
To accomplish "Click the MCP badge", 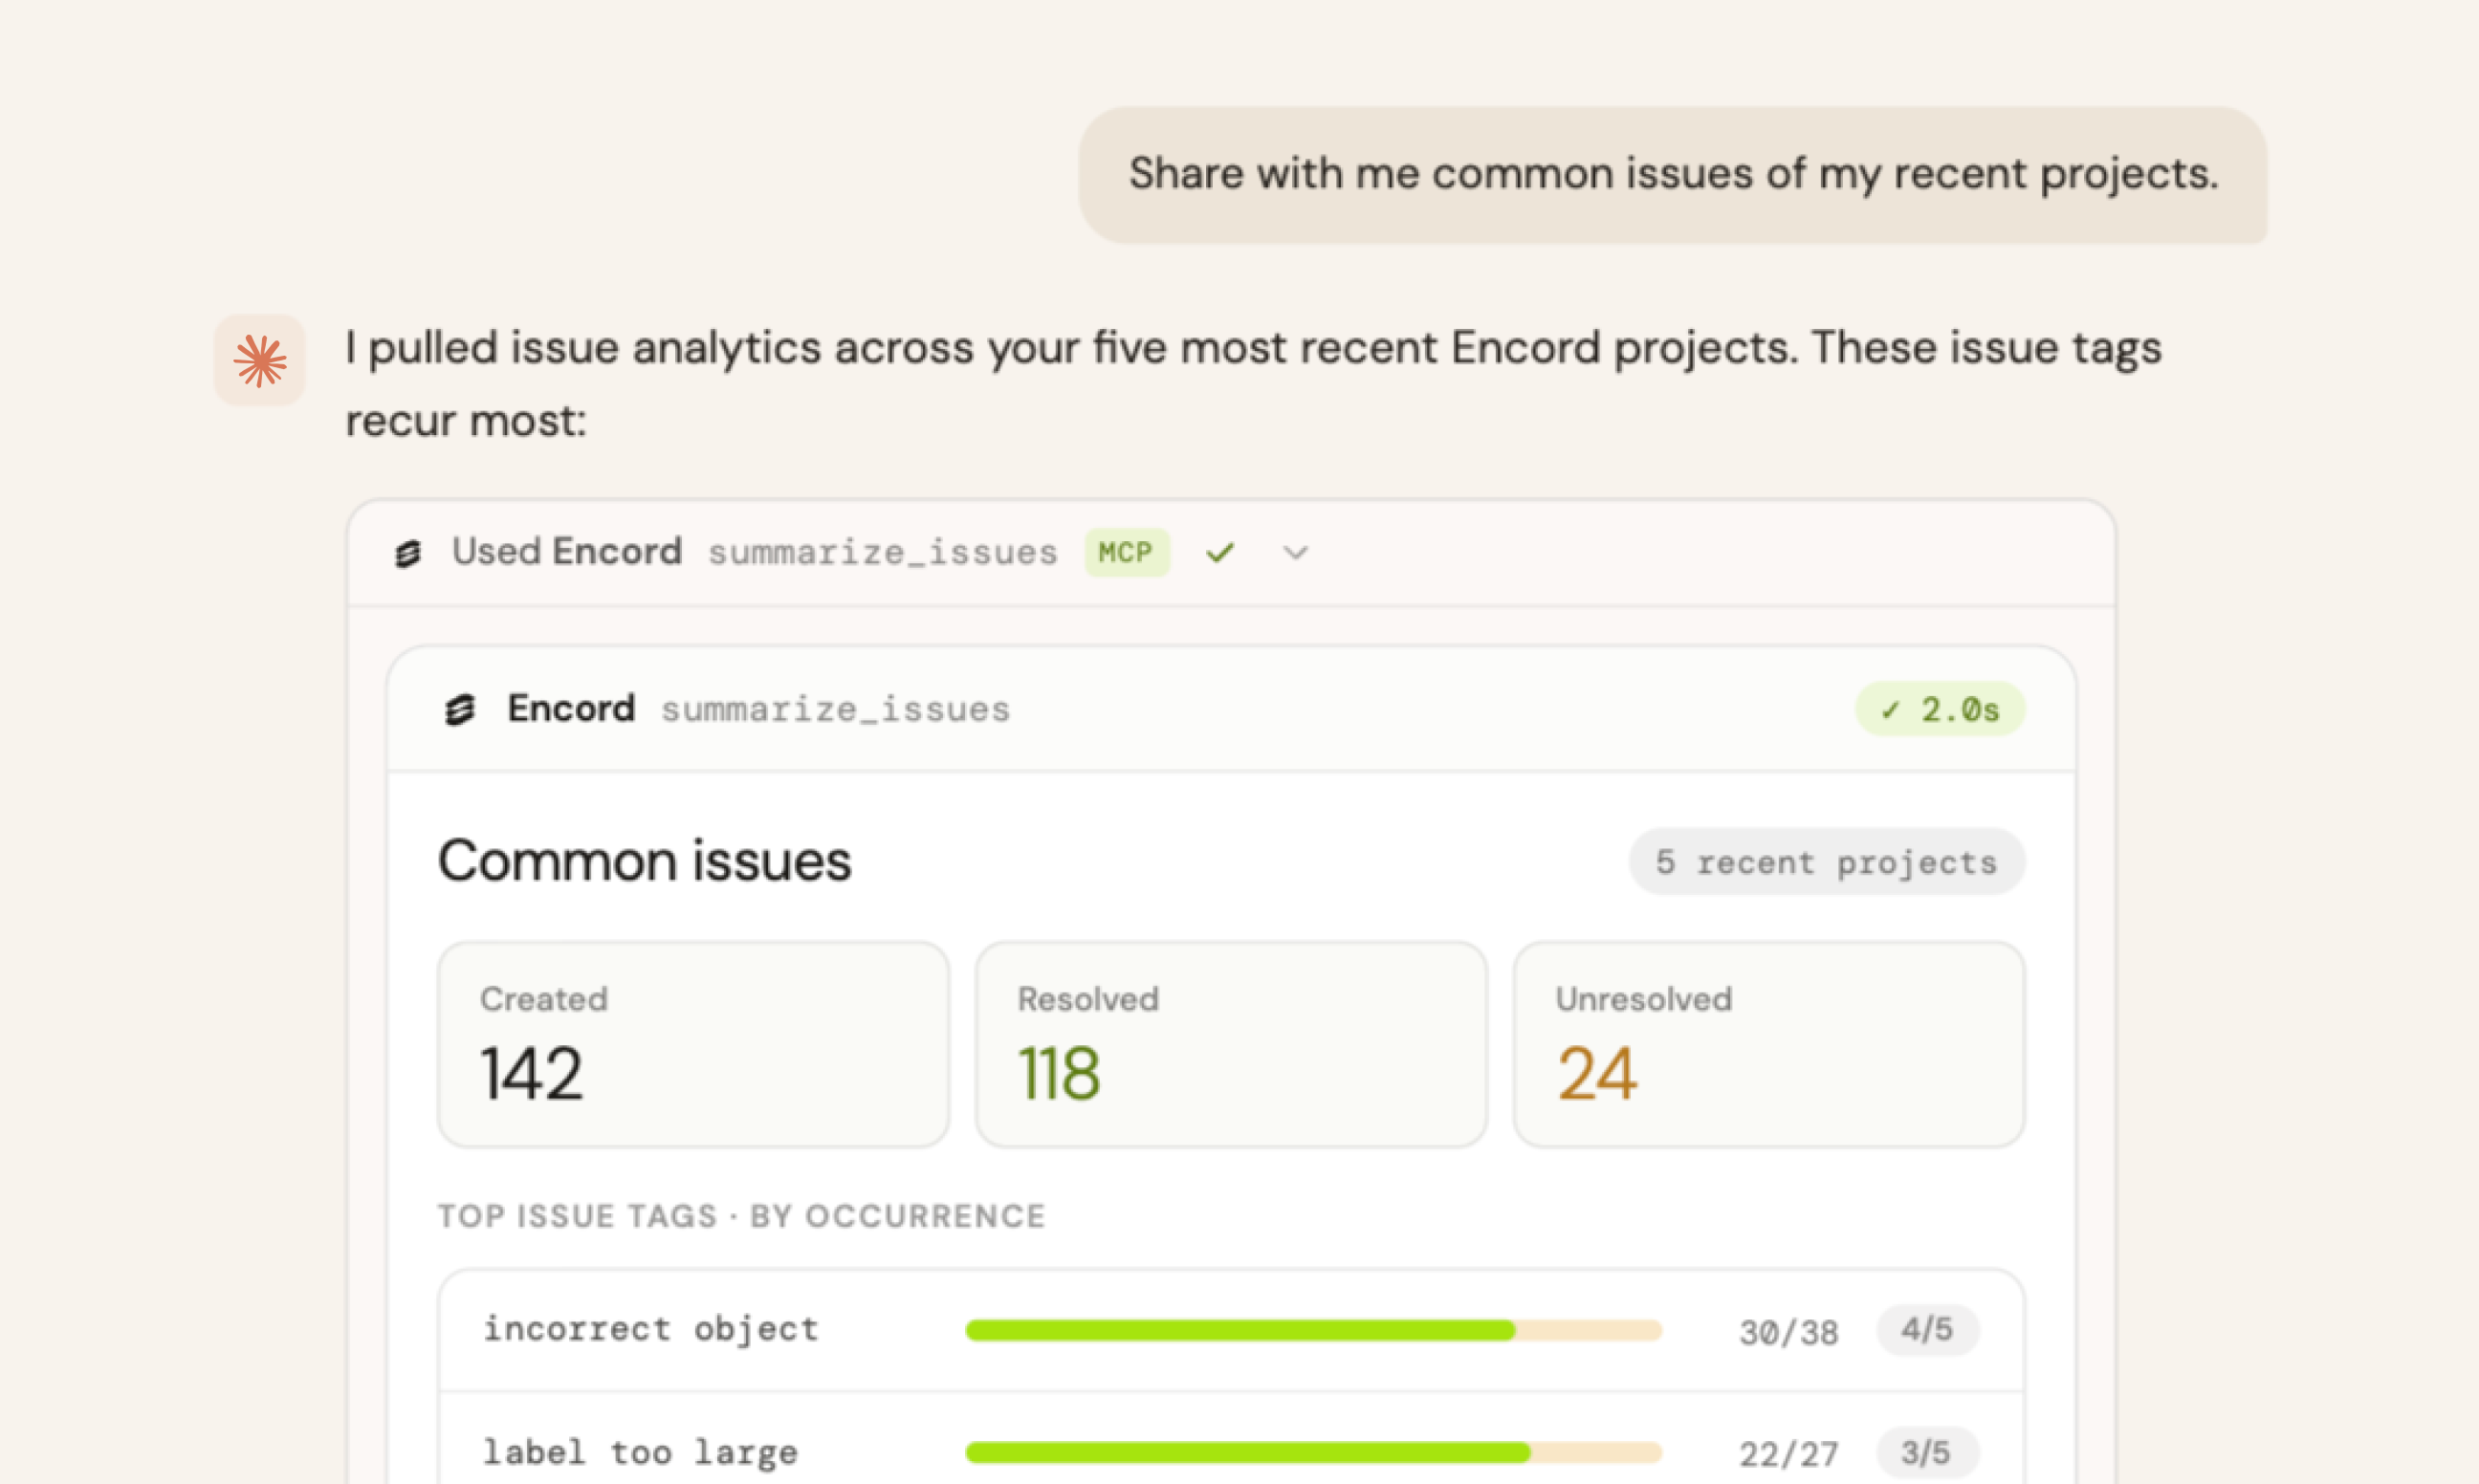I will pos(1127,552).
